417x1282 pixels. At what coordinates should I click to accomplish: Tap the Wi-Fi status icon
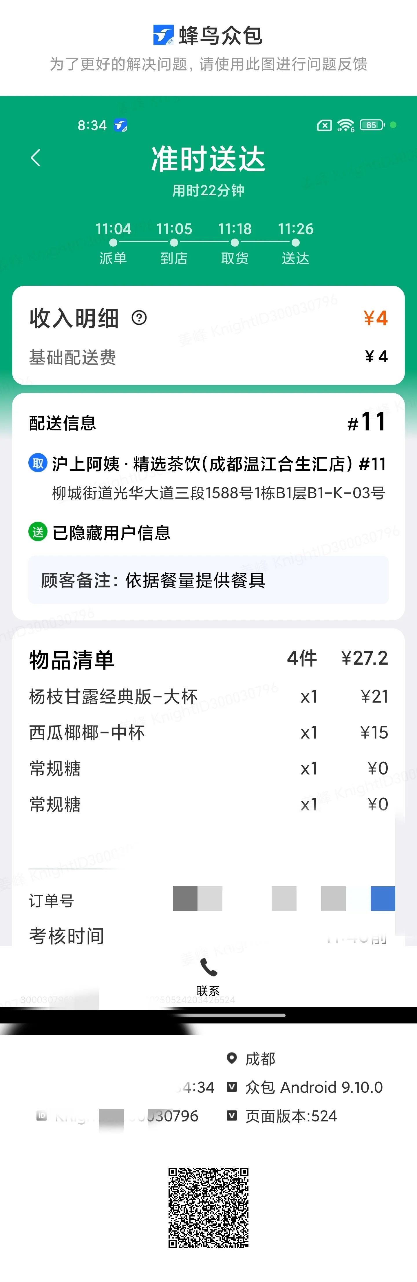[345, 125]
